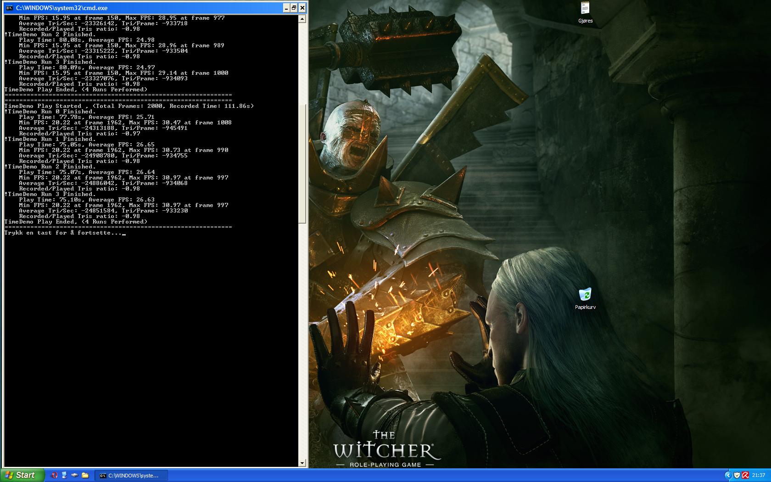This screenshot has width=771, height=482.
Task: Minimize the cmd.exe window
Action: (x=286, y=8)
